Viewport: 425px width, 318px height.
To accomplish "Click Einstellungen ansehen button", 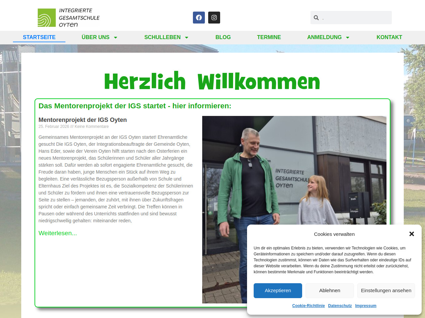I will 386,291.
